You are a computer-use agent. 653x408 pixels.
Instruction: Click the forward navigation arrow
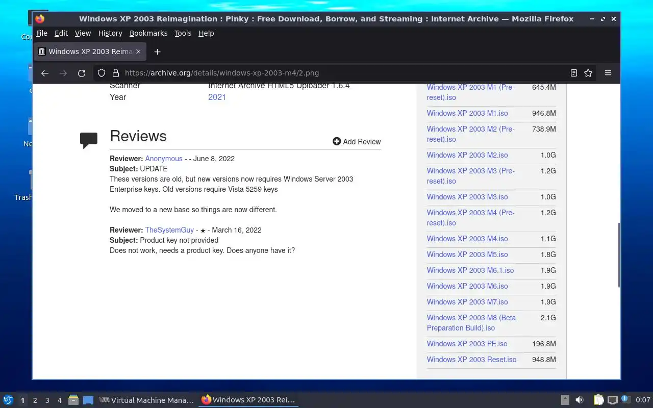tap(63, 73)
